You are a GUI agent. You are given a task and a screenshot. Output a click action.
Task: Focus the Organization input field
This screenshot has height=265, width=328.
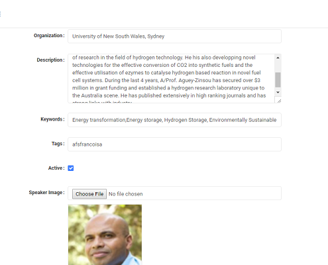(174, 36)
